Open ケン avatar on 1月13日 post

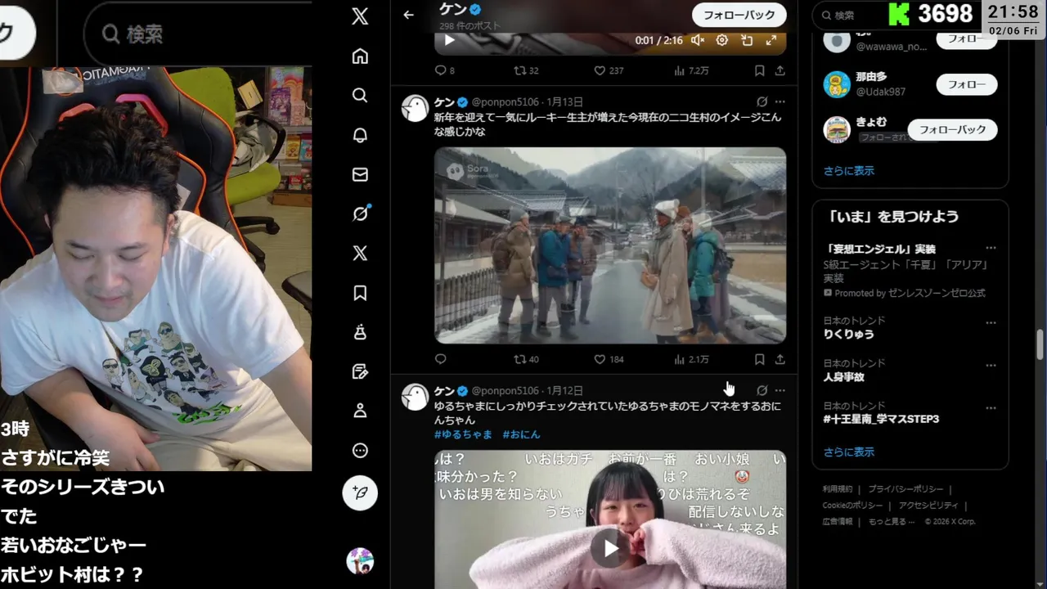pos(416,108)
